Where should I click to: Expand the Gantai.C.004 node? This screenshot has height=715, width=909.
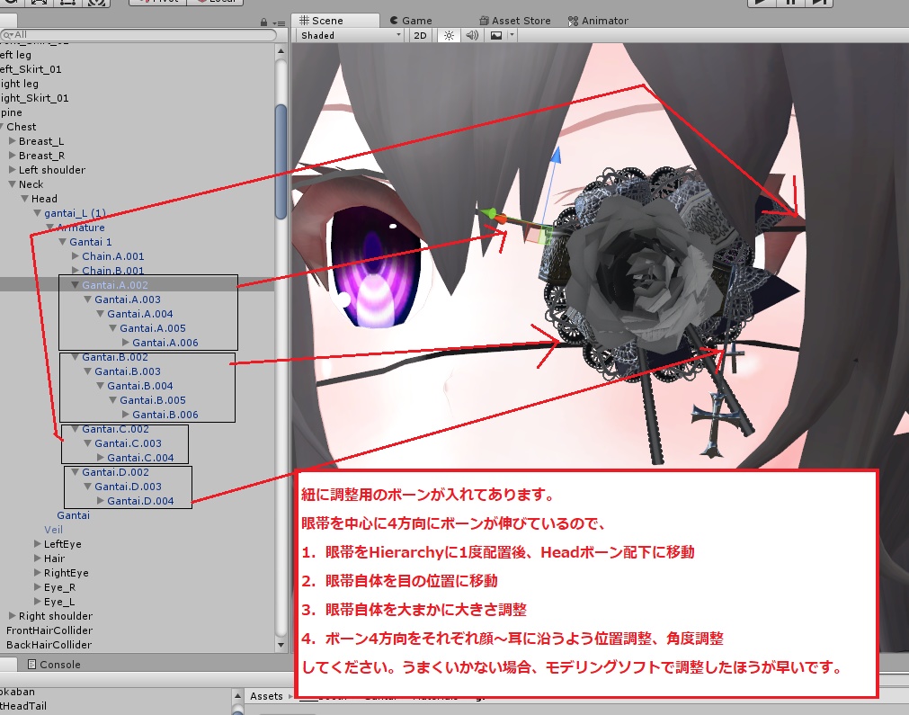click(x=101, y=458)
